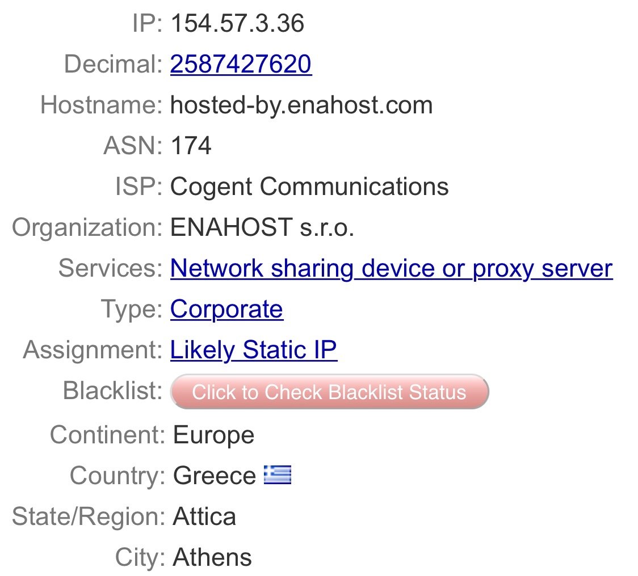Click the Greece flag icon
Viewport: 638px width, 576px height.
[278, 475]
